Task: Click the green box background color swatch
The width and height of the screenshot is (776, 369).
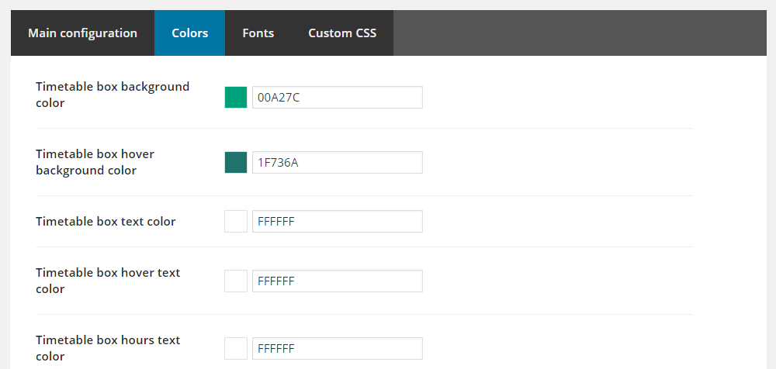Action: [236, 98]
